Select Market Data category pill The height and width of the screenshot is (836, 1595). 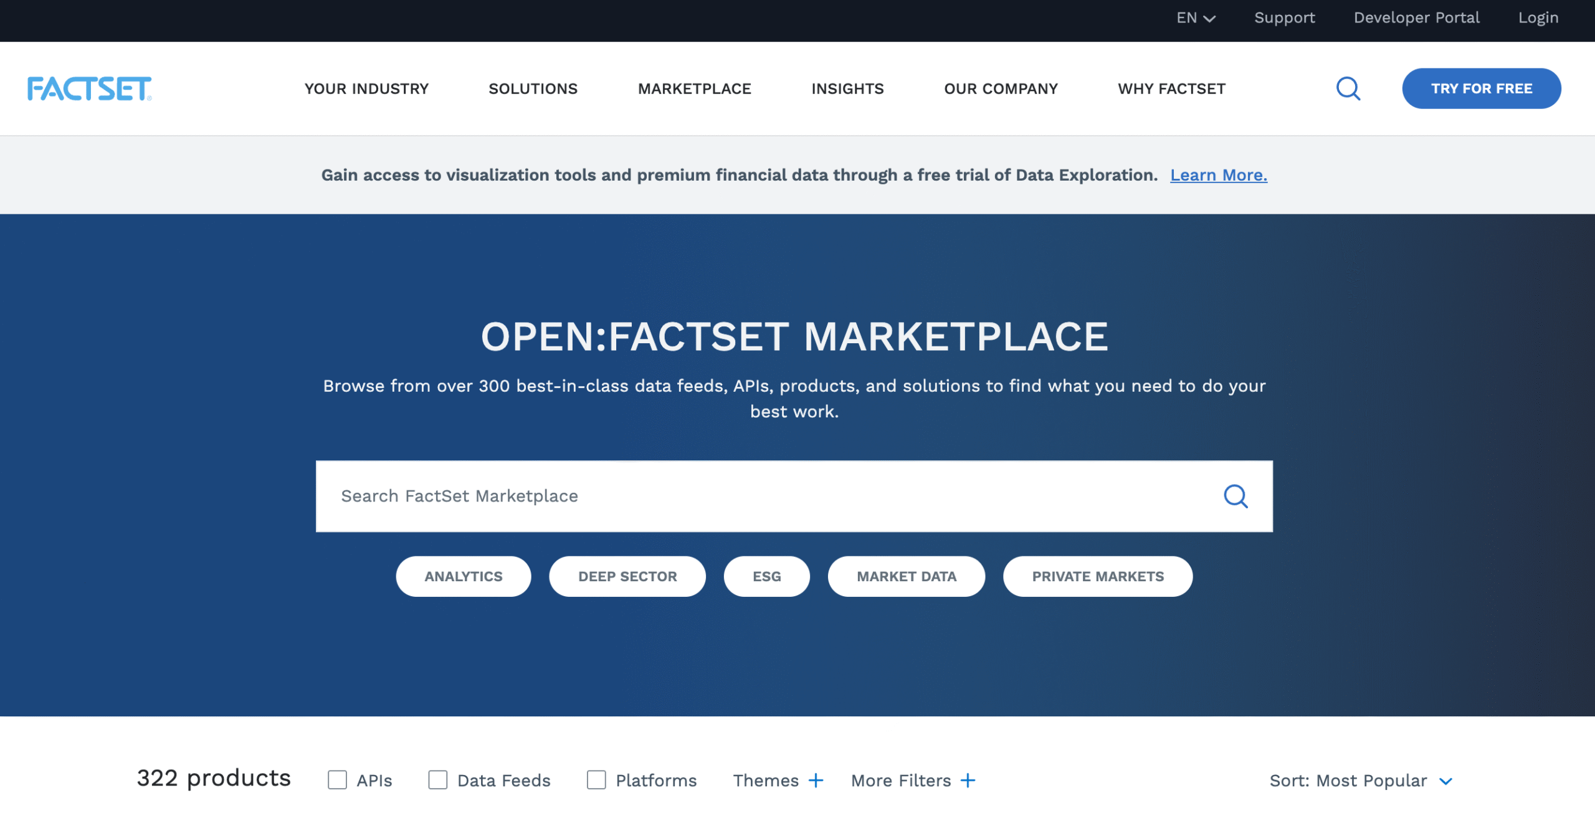(x=906, y=576)
